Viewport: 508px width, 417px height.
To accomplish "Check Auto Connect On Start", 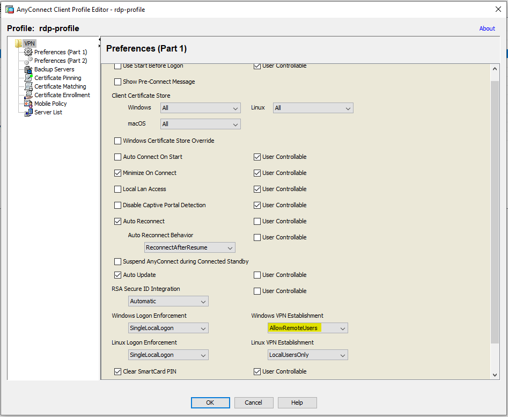I will pyautogui.click(x=117, y=157).
